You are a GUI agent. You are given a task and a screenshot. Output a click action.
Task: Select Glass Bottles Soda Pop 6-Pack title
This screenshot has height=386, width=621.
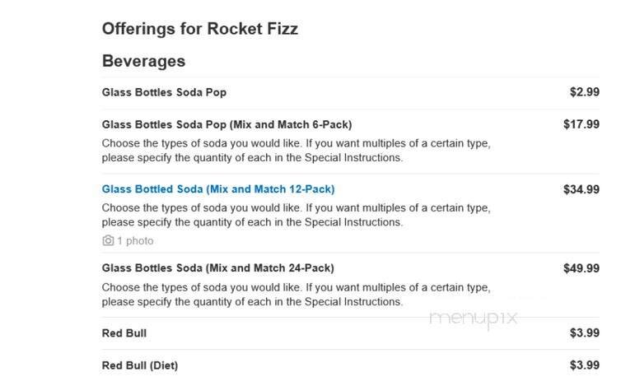point(226,125)
